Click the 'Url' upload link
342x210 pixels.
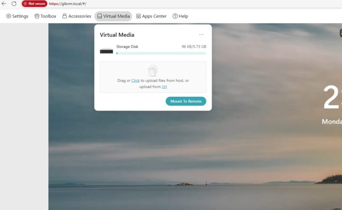[x=164, y=87]
